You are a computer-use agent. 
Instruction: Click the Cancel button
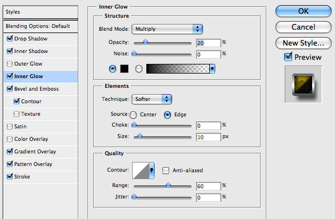[x=304, y=27]
